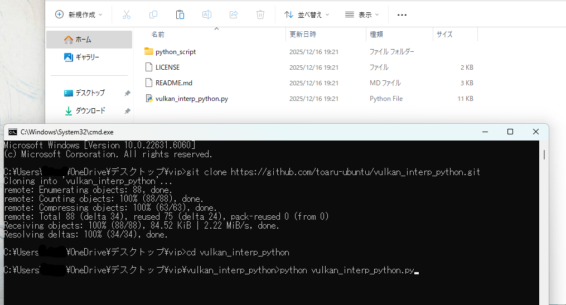Go to ホーム in navigation pane
The image size is (566, 305).
tap(84, 40)
